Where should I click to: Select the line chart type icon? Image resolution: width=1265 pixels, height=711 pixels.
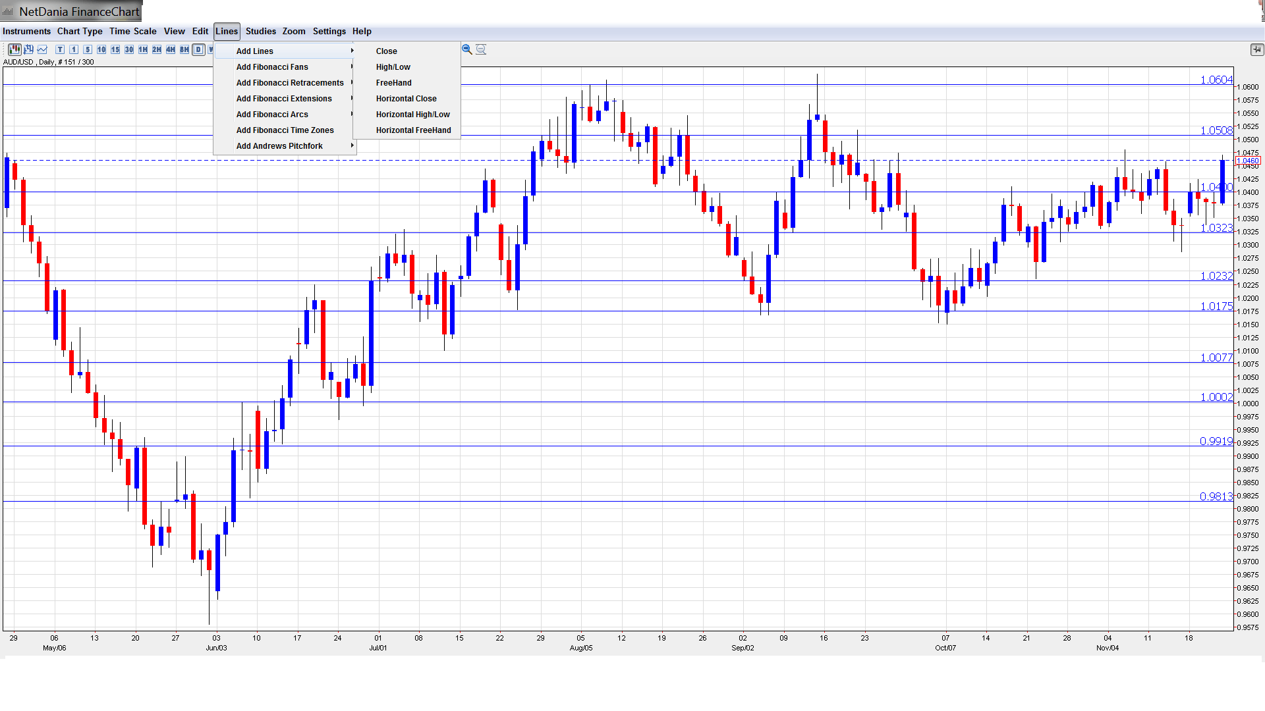tap(42, 49)
